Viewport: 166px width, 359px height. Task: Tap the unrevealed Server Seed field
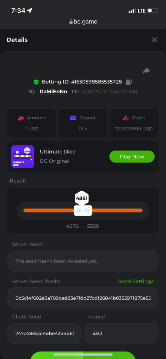tap(83, 261)
